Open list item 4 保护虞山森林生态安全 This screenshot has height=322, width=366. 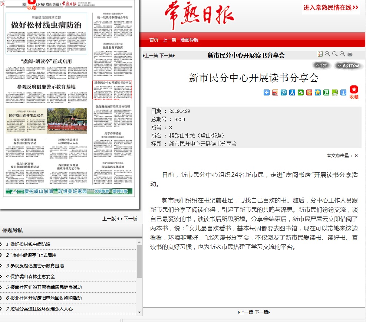tap(33, 276)
